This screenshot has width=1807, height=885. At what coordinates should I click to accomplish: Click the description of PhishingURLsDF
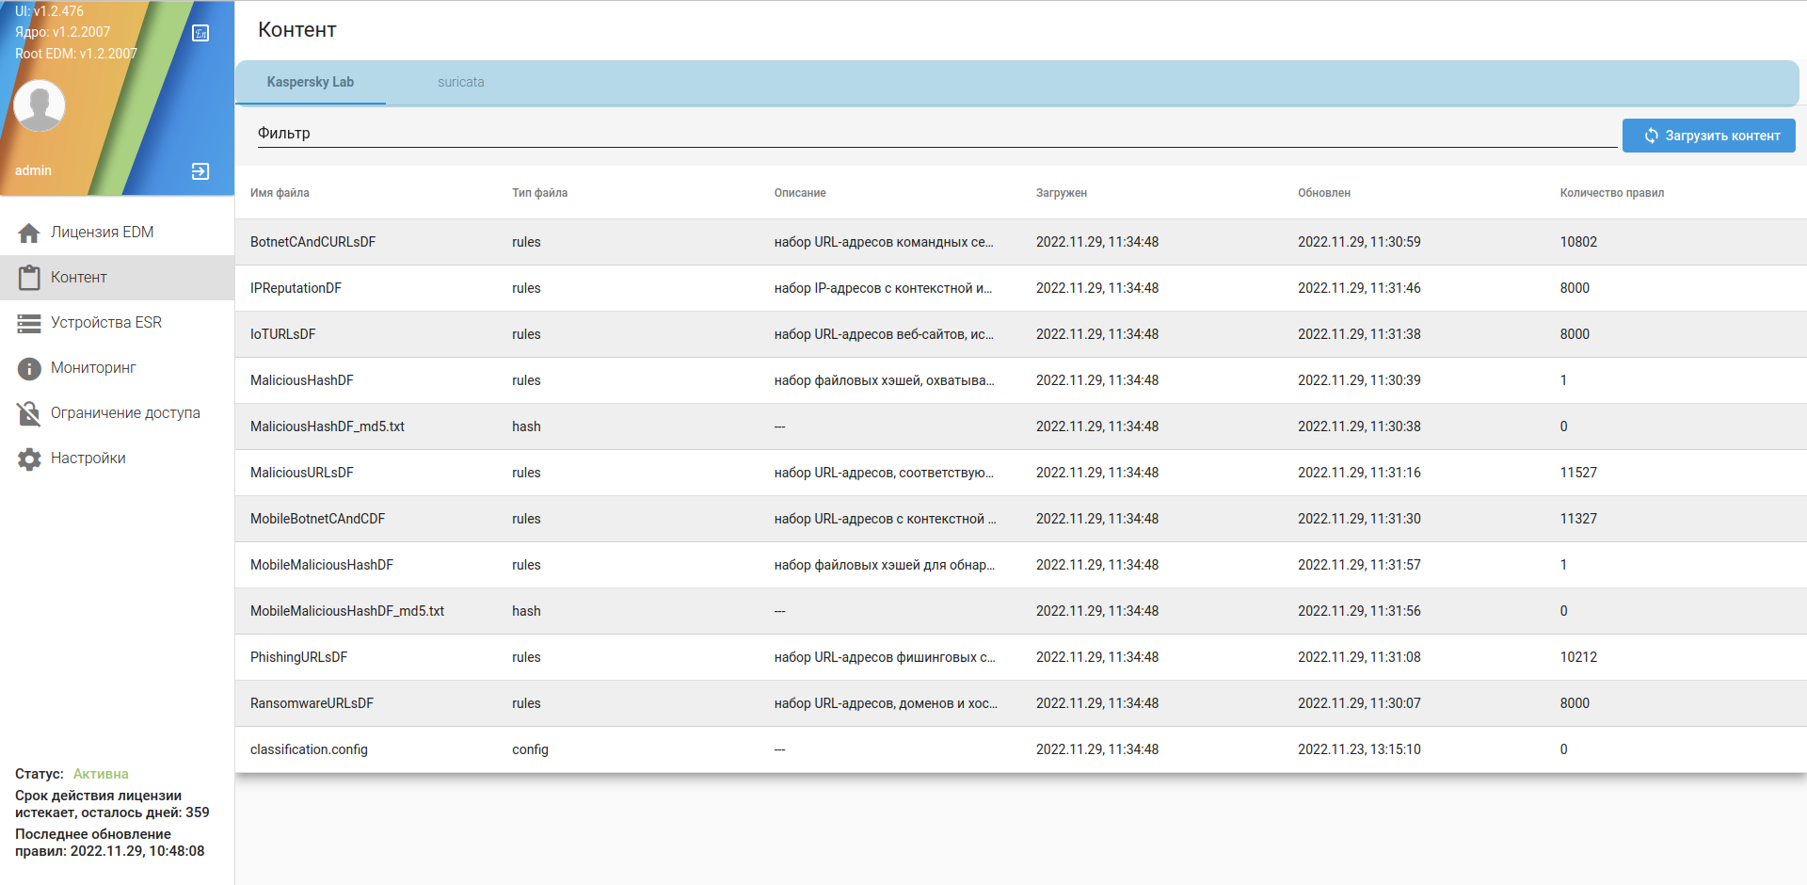coord(885,657)
